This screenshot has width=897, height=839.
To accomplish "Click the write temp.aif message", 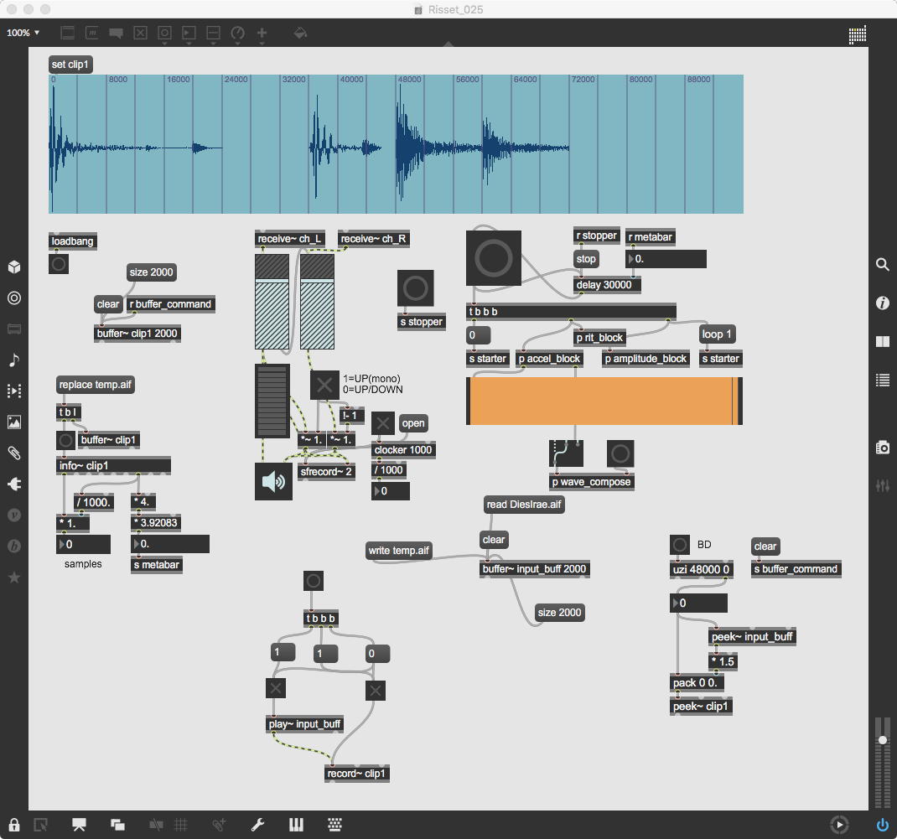I will click(x=399, y=551).
